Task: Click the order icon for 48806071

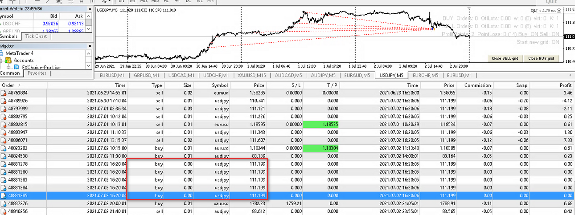Action: click(4, 140)
